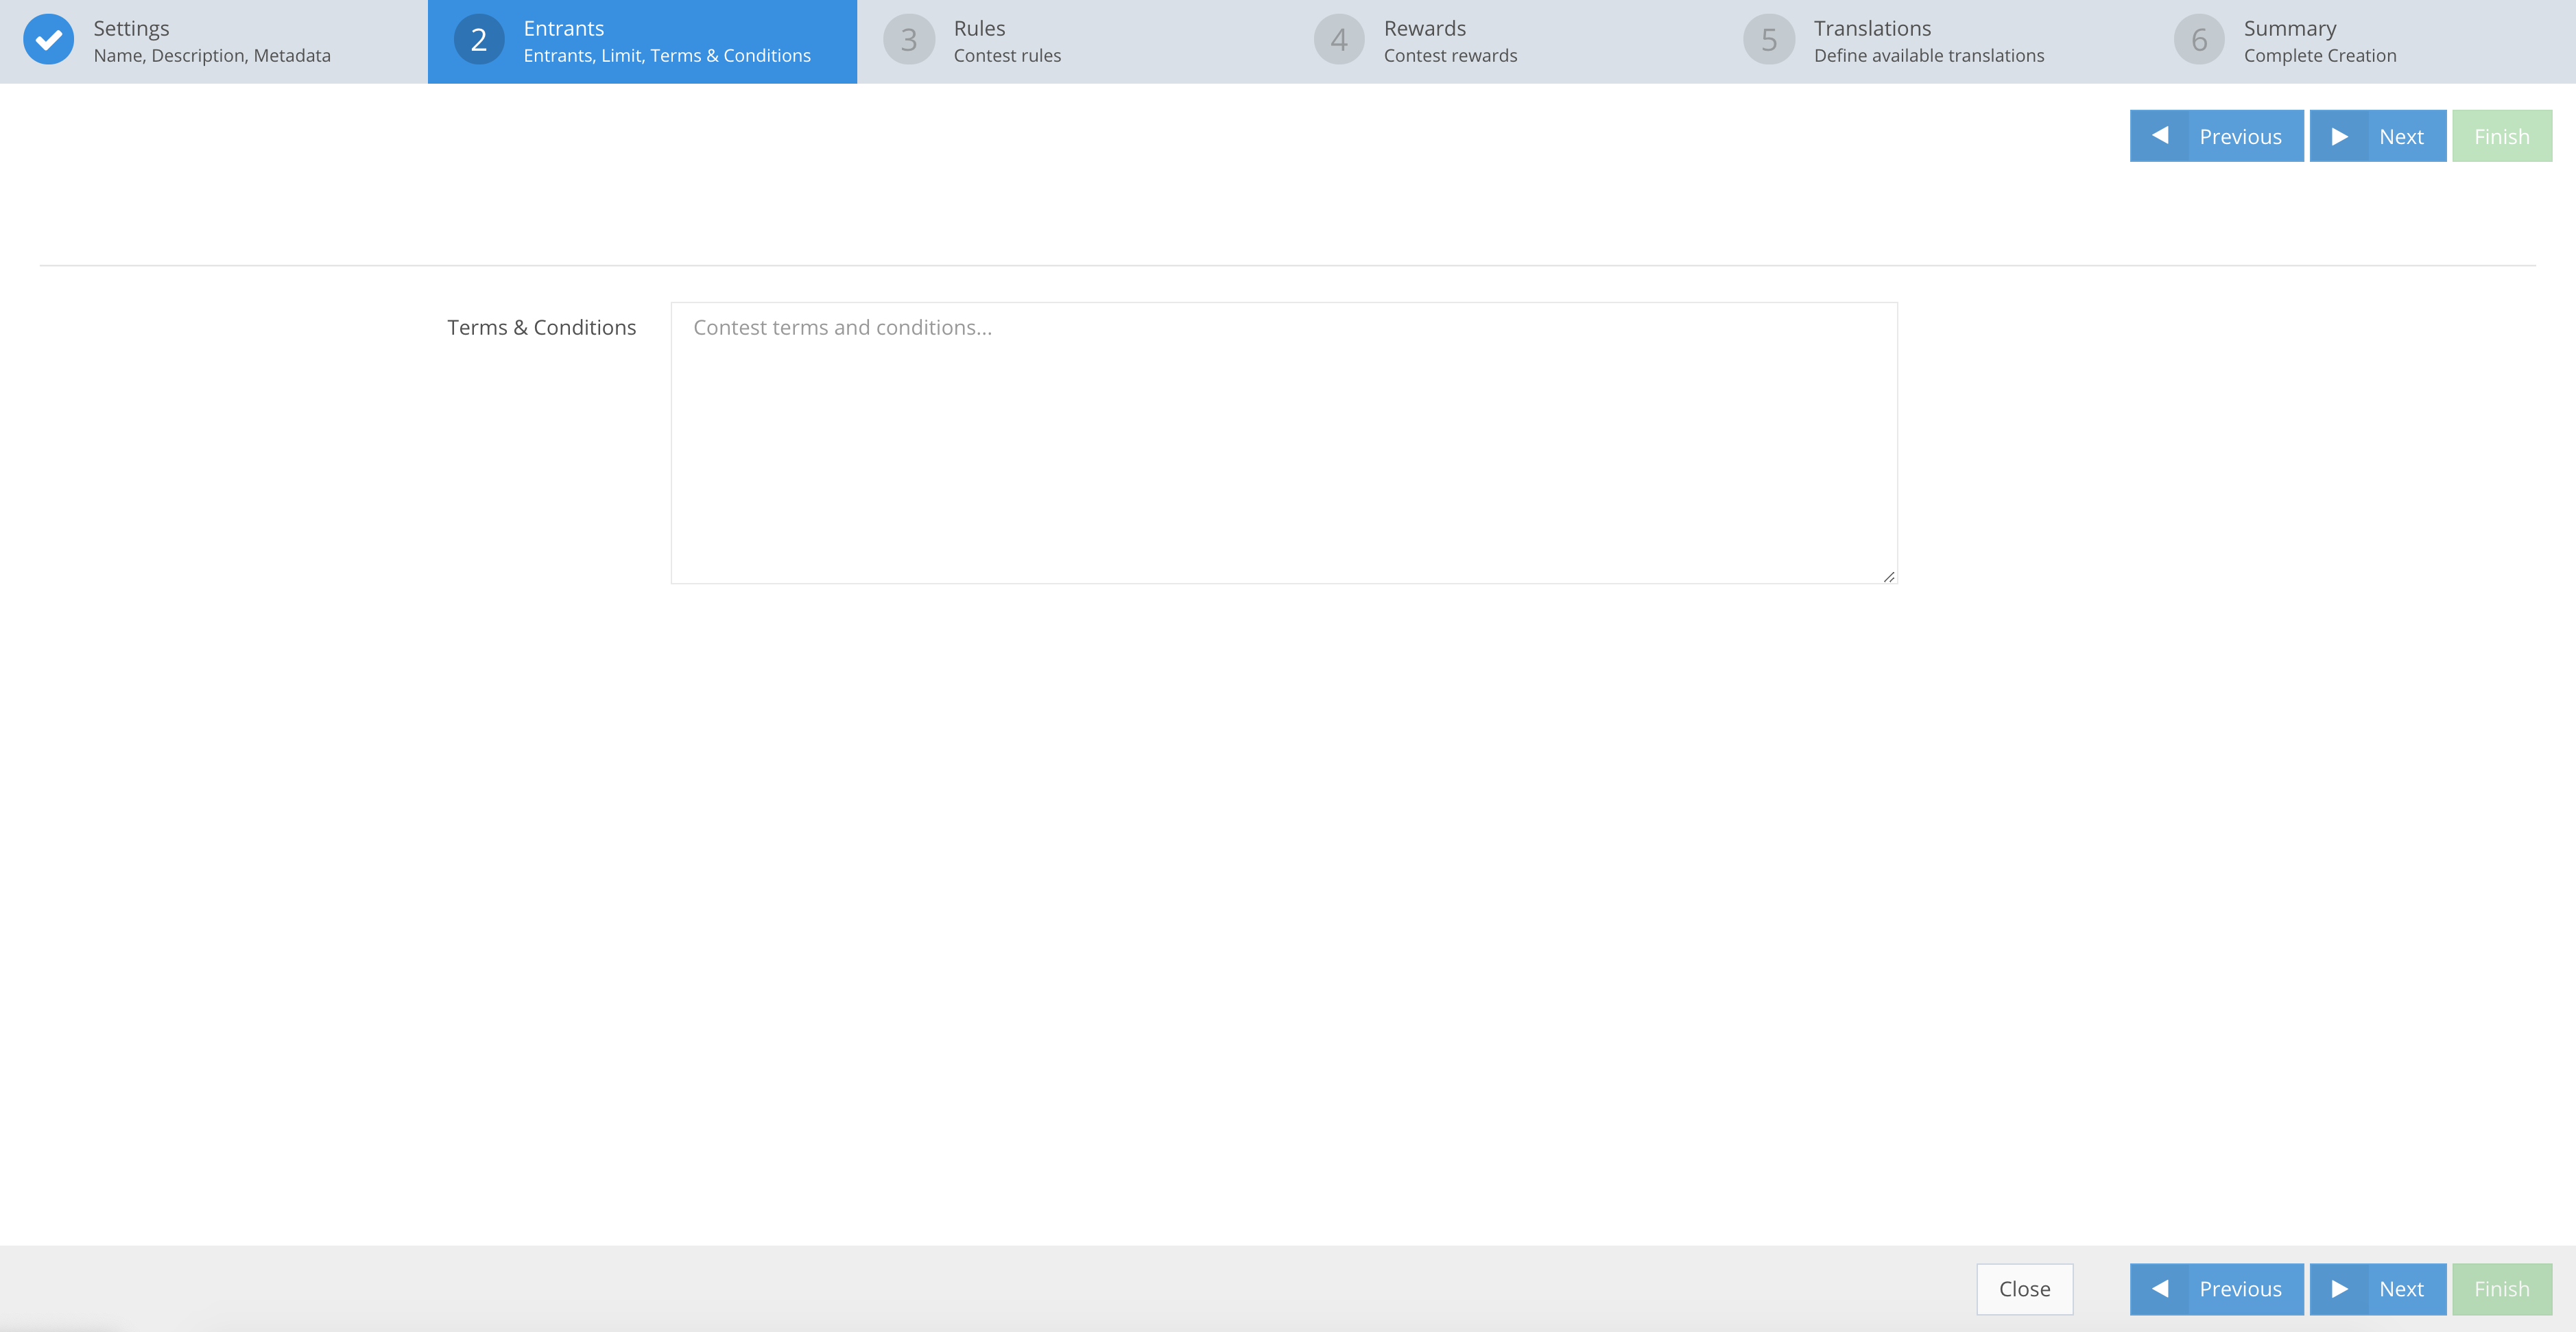
Task: Click the text area resize handle corner
Action: [x=1889, y=576]
